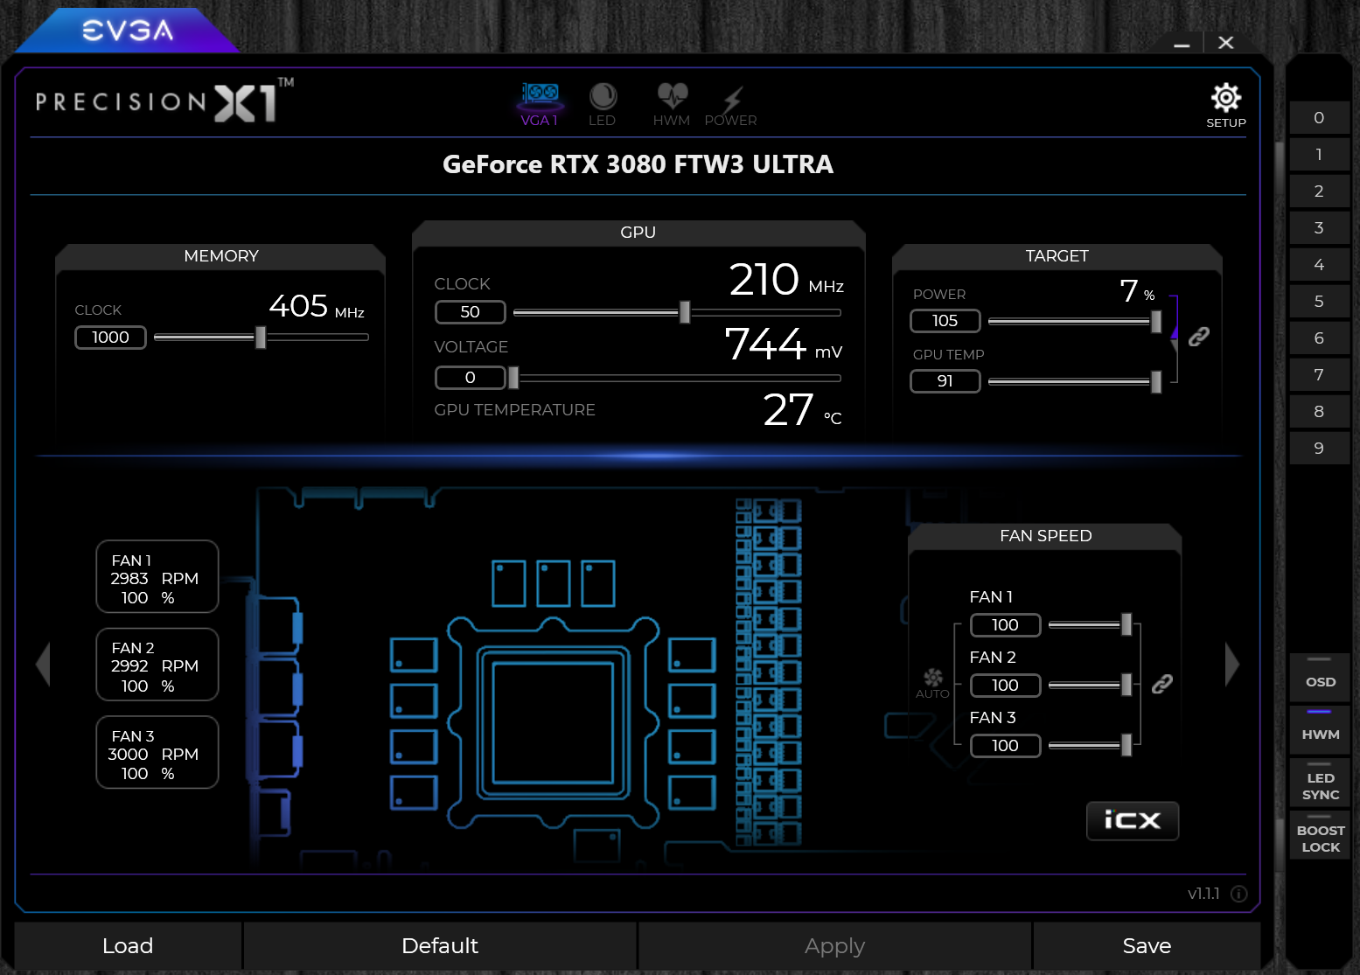Select profile slot 6

click(1319, 338)
